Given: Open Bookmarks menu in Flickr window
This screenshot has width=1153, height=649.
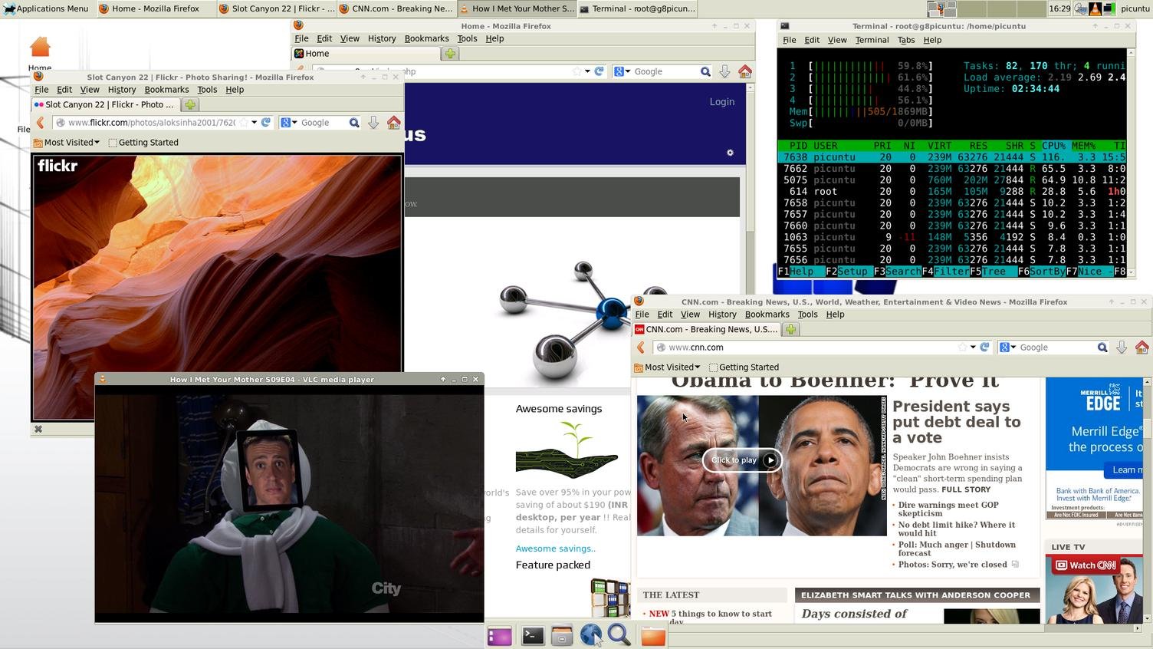Looking at the screenshot, I should pos(166,90).
